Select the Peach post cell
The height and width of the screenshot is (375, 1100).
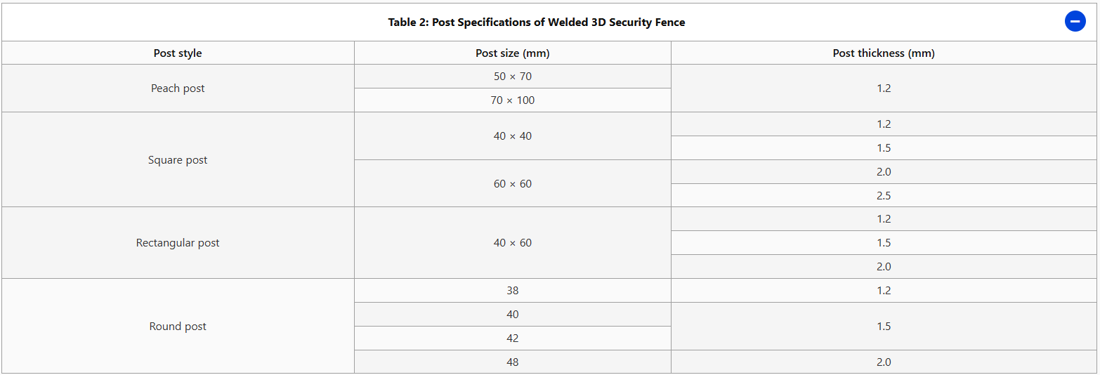[178, 88]
